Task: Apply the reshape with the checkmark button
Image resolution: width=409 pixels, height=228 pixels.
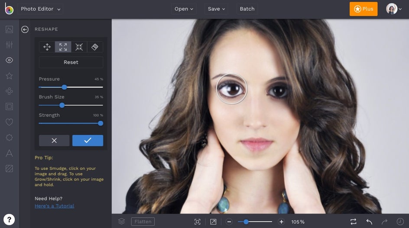Action: (x=88, y=140)
